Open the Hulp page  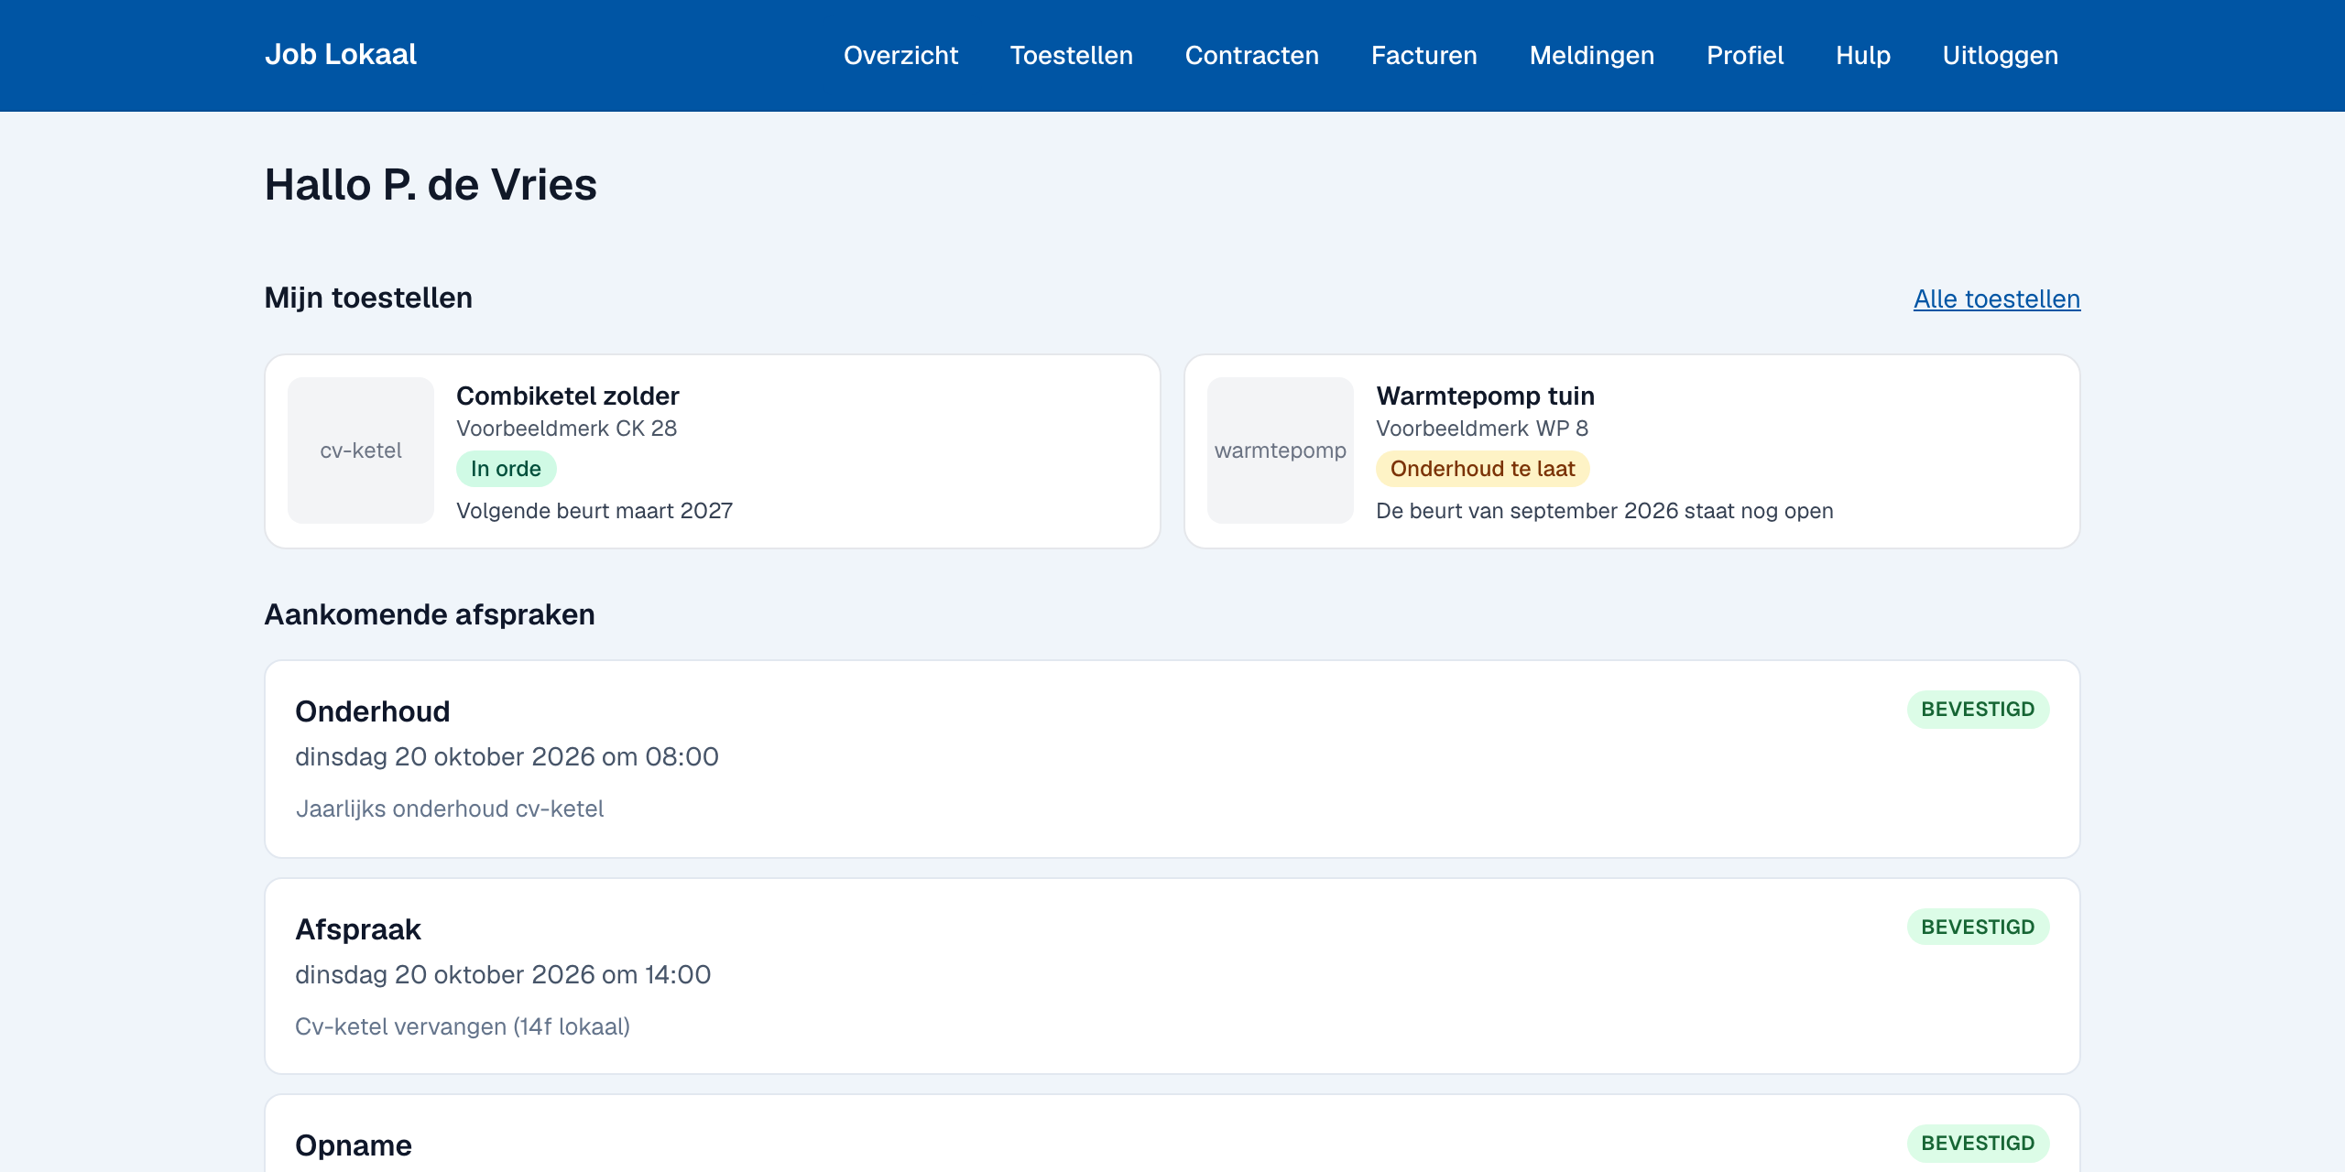pos(1863,56)
